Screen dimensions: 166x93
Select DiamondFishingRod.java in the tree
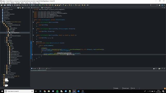click(x=16, y=56)
